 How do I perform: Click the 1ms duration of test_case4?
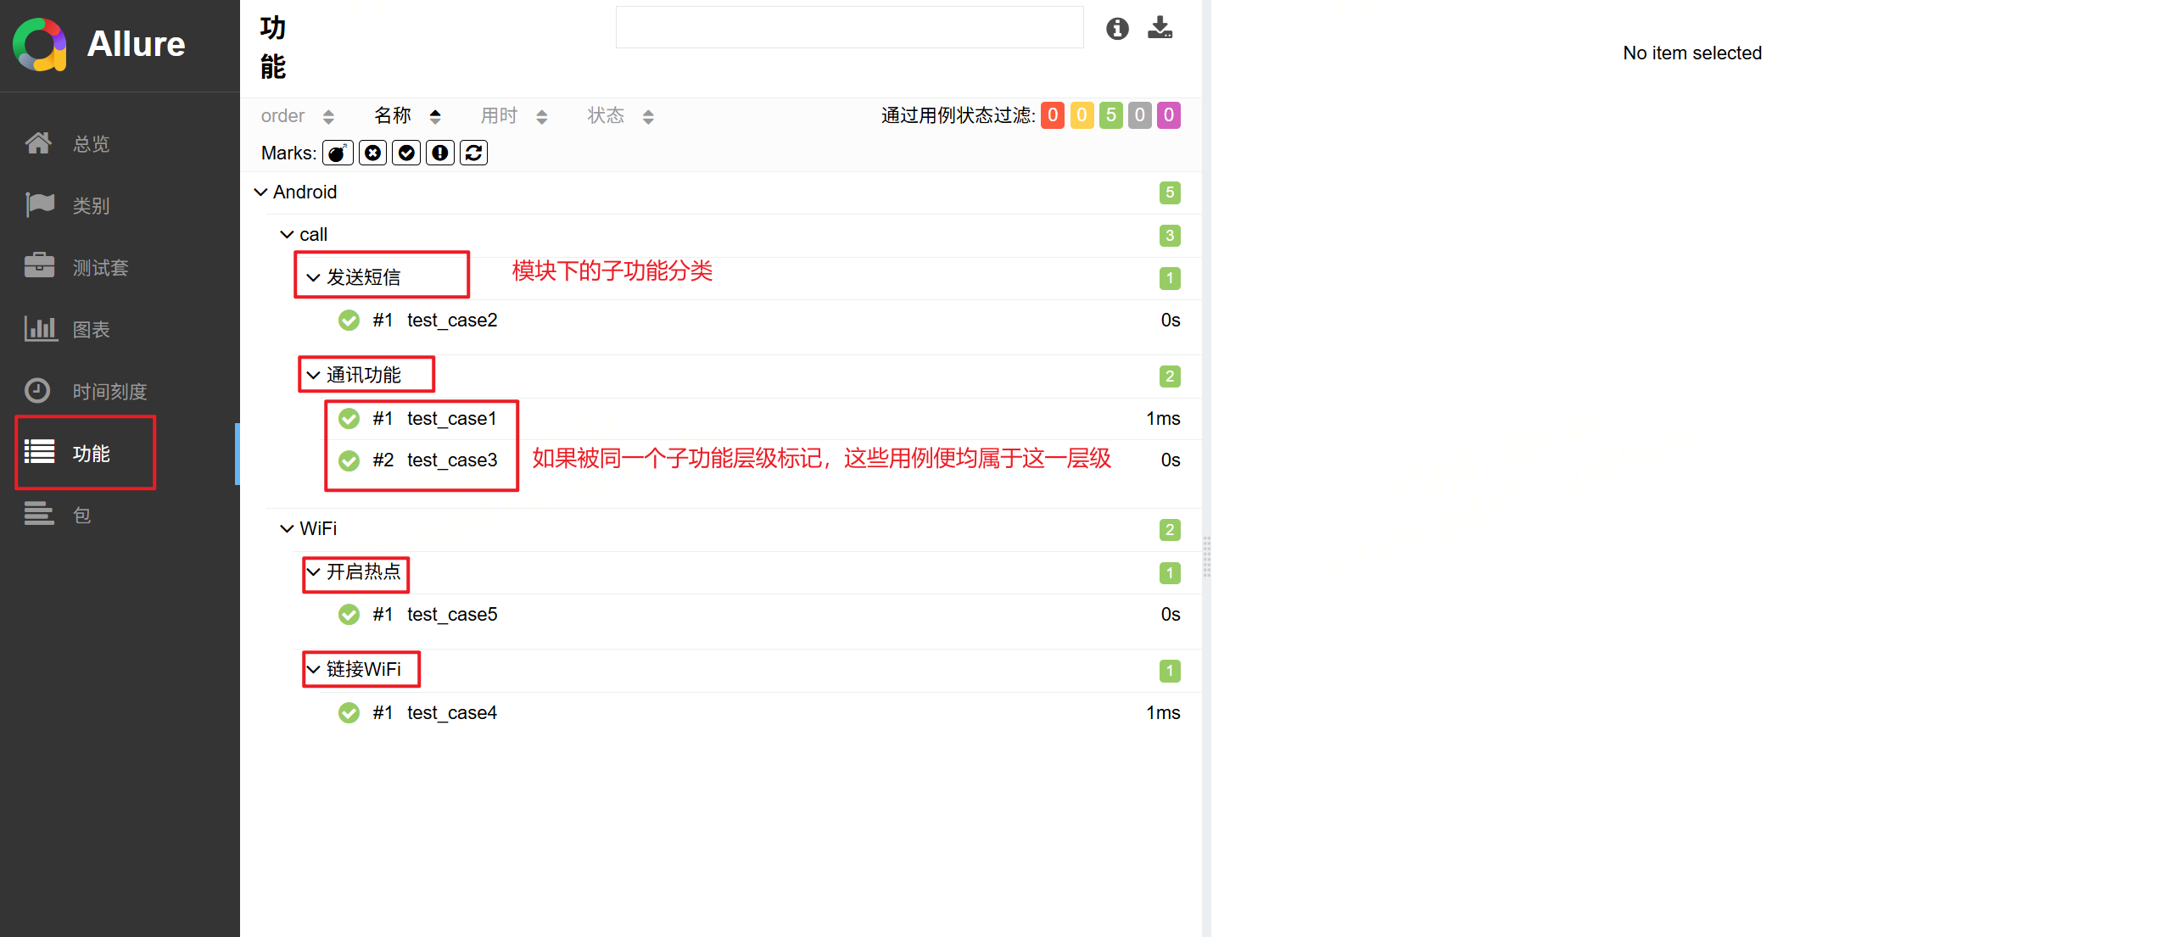1163,713
